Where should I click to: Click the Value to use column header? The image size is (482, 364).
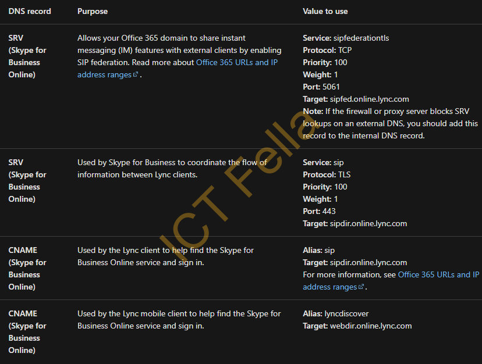pos(325,12)
